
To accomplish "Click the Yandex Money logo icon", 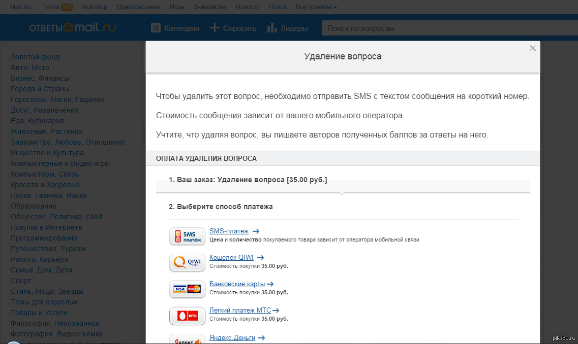I will [x=187, y=339].
